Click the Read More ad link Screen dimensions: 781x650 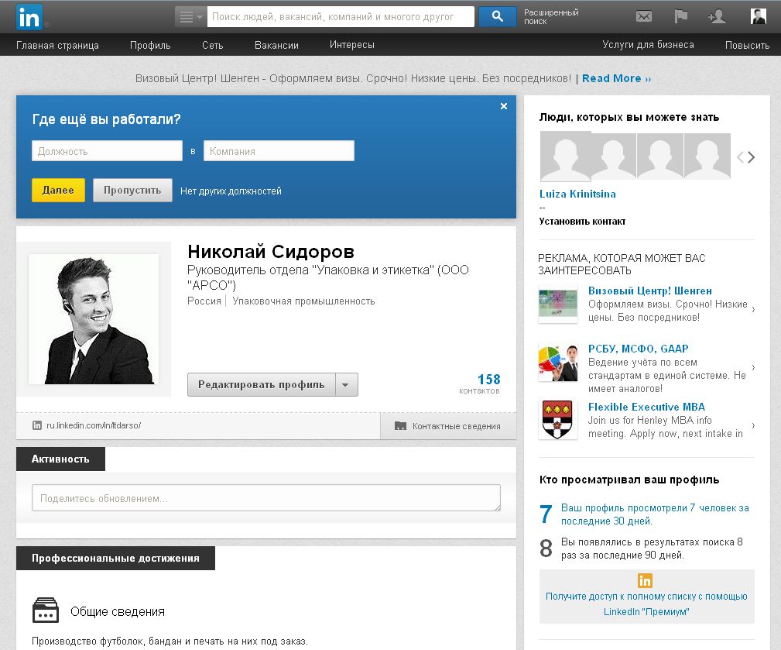tap(616, 78)
